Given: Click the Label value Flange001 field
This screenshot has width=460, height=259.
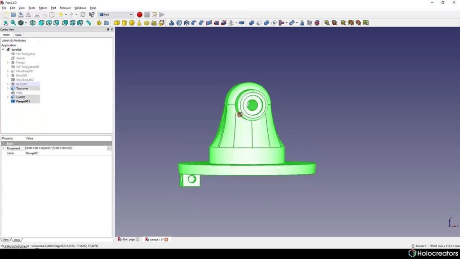Looking at the screenshot, I should (x=68, y=153).
